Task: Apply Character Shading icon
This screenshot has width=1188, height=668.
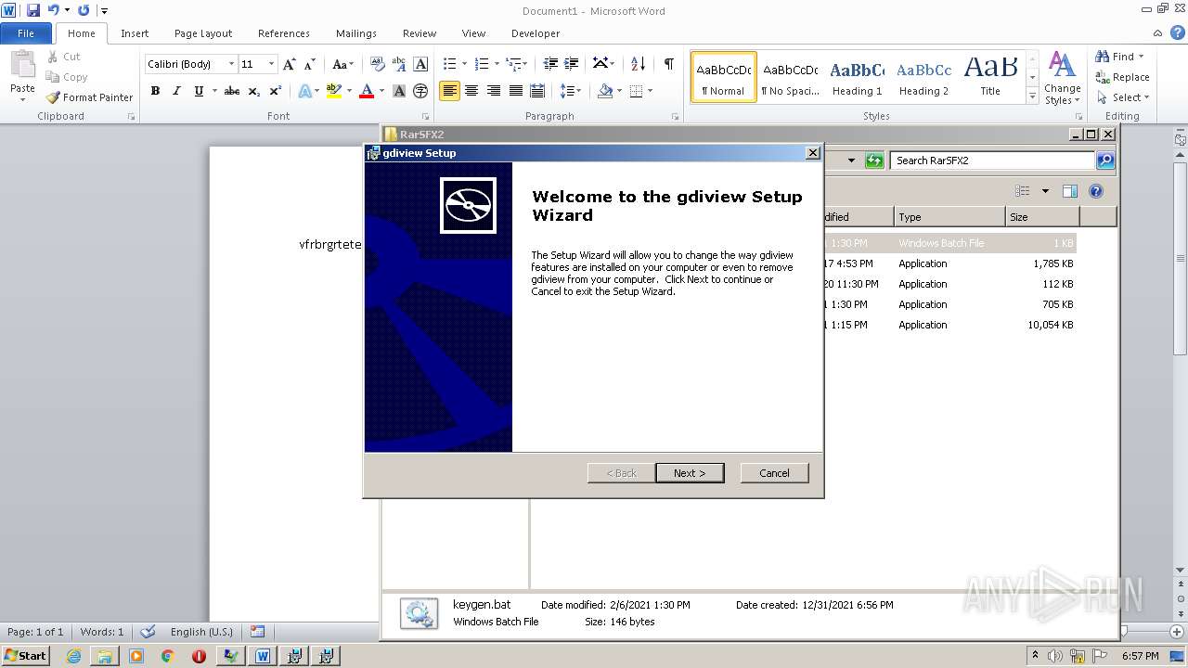Action: point(399,91)
